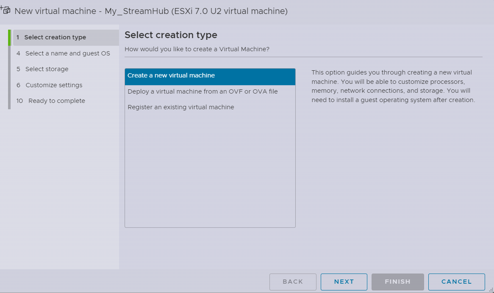Click the How would you like to create subtitle
Image resolution: width=494 pixels, height=293 pixels.
[x=197, y=49]
